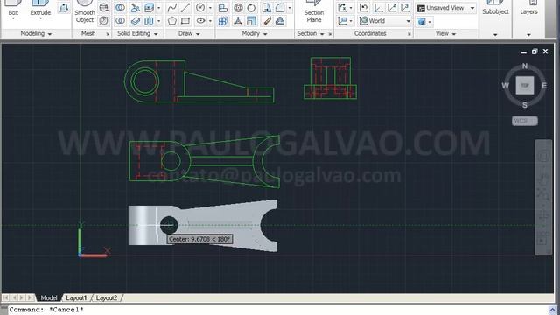Click the solid Subtract icon below Union

[x=121, y=21]
